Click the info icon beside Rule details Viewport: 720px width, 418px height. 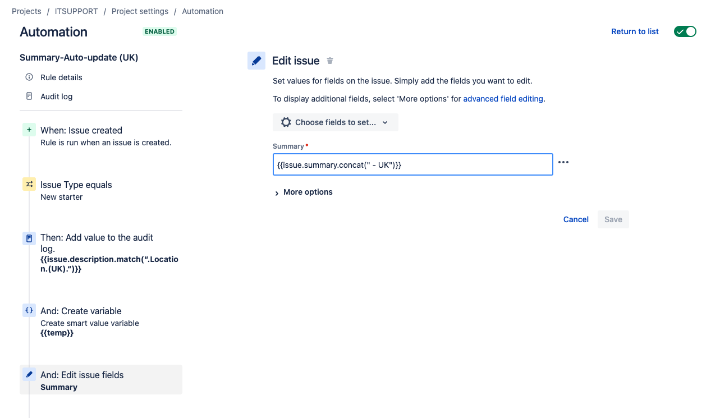(29, 77)
